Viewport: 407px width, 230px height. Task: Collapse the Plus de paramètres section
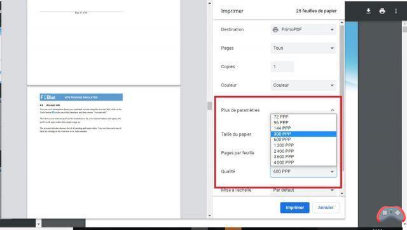pos(332,110)
